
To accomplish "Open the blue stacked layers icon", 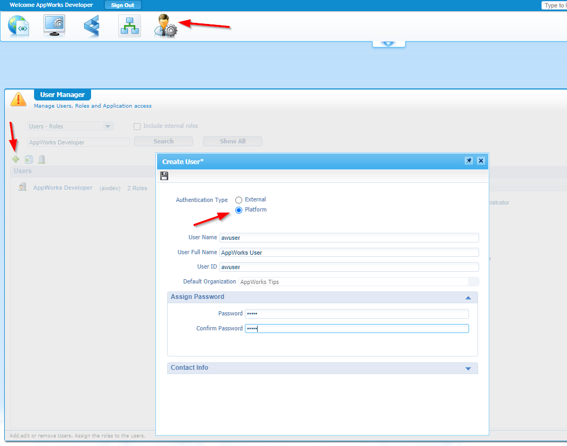I will coord(92,27).
